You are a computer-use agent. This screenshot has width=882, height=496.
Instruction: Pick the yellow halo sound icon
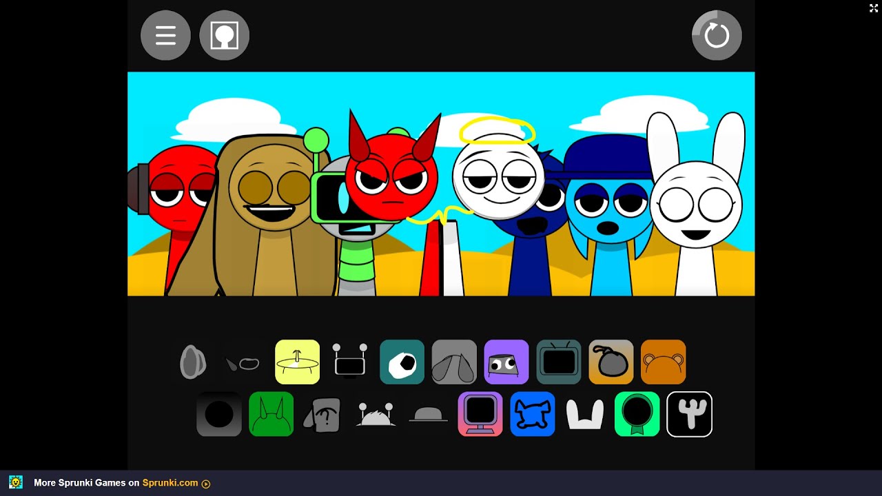[297, 362]
